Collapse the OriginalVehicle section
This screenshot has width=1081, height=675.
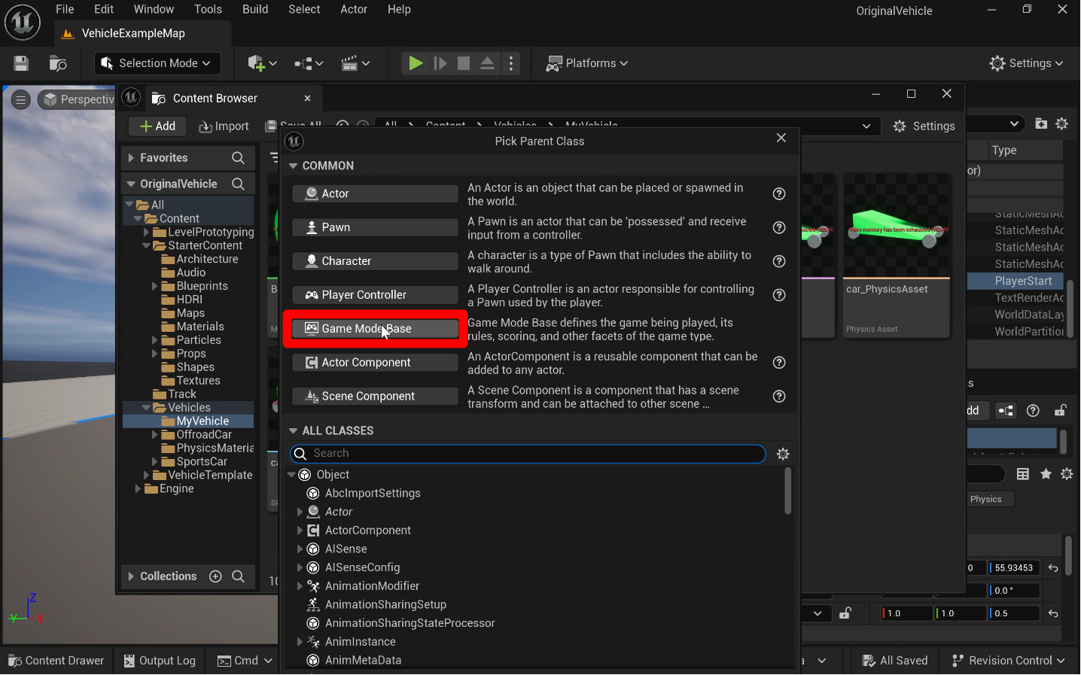[131, 184]
